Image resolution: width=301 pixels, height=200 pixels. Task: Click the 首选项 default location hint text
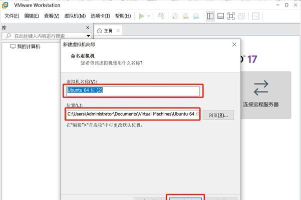click(x=105, y=125)
